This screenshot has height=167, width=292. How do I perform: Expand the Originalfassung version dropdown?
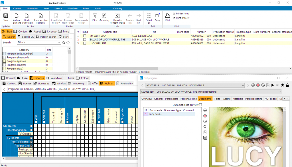coord(279,92)
